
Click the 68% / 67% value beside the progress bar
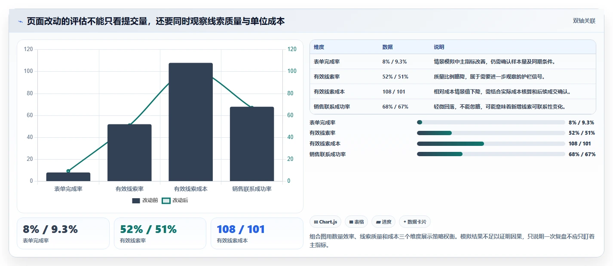[582, 154]
